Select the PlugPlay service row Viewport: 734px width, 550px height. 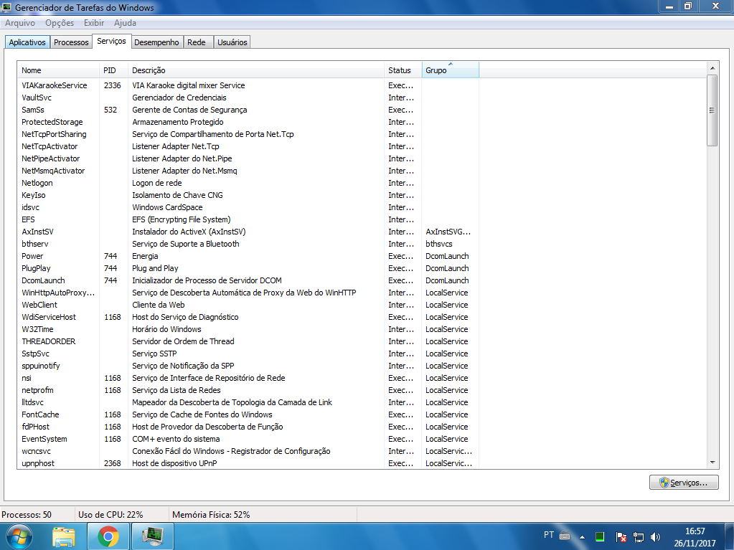[248, 267]
